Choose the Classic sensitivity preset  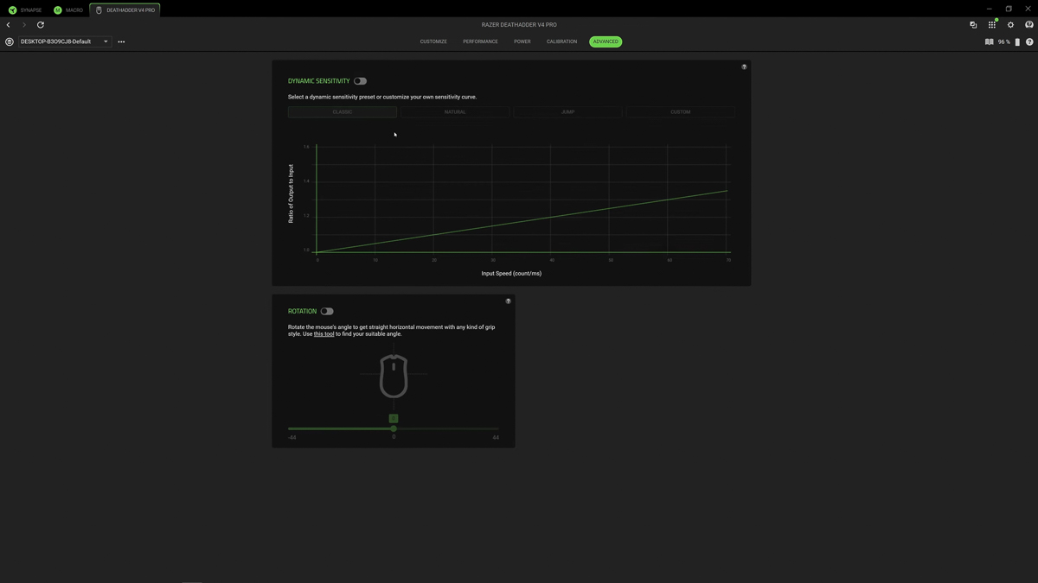(343, 112)
